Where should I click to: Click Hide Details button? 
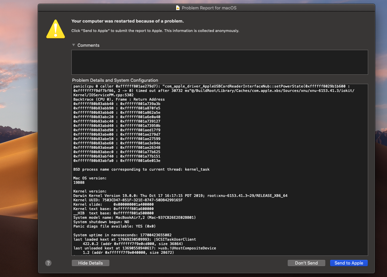point(91,263)
